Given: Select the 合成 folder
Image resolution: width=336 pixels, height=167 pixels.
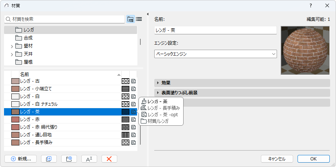Looking at the screenshot, I should 29,38.
